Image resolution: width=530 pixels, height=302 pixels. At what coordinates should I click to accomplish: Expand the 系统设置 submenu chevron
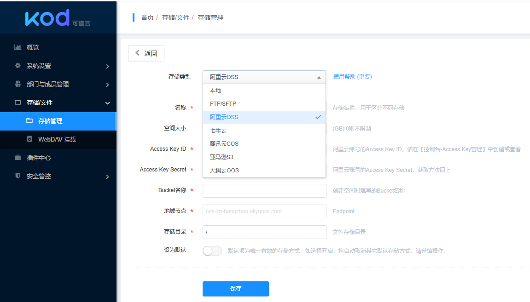tap(107, 67)
